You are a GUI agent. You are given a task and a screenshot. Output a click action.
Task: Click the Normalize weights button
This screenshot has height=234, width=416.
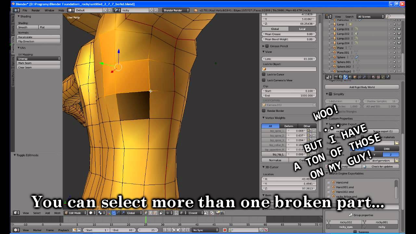coord(275,160)
